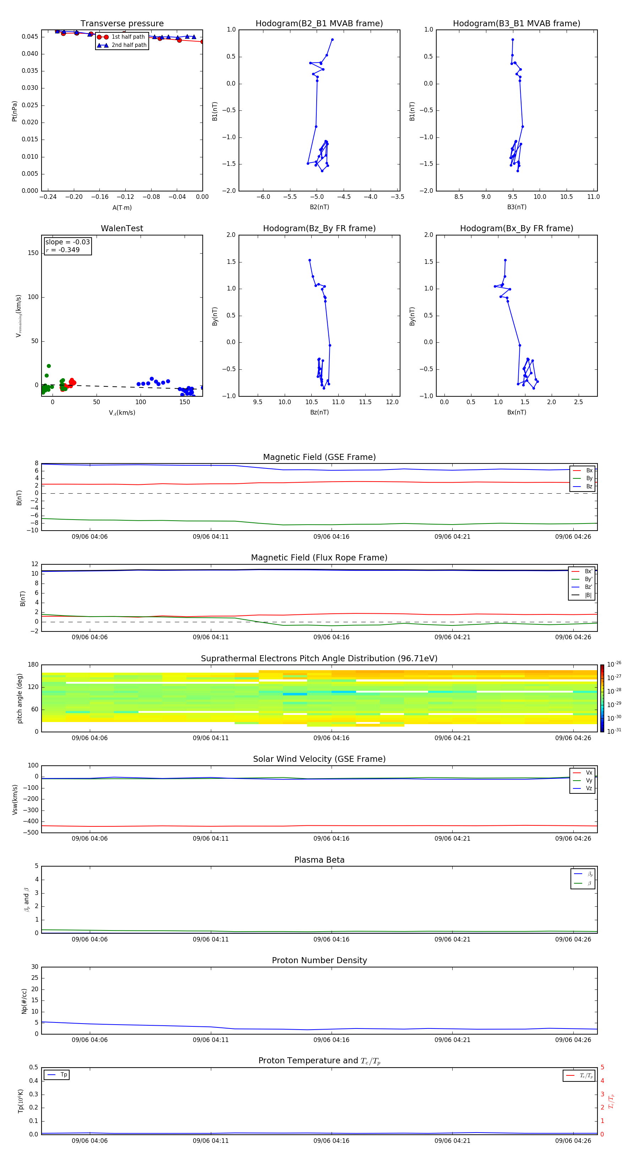Click the "Solar Wind Velocity (GSE Frame)" title
Viewport: 639px width, 1172px height.
coord(319,759)
